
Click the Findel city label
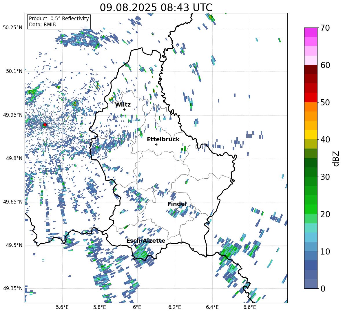click(177, 204)
